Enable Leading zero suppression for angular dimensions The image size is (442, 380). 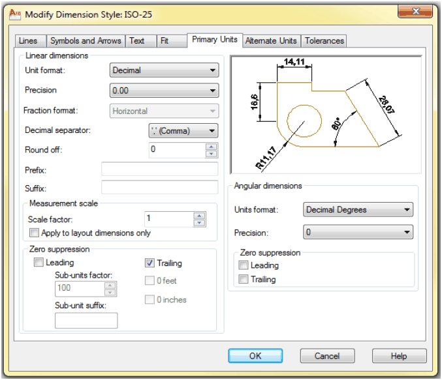[x=244, y=265]
